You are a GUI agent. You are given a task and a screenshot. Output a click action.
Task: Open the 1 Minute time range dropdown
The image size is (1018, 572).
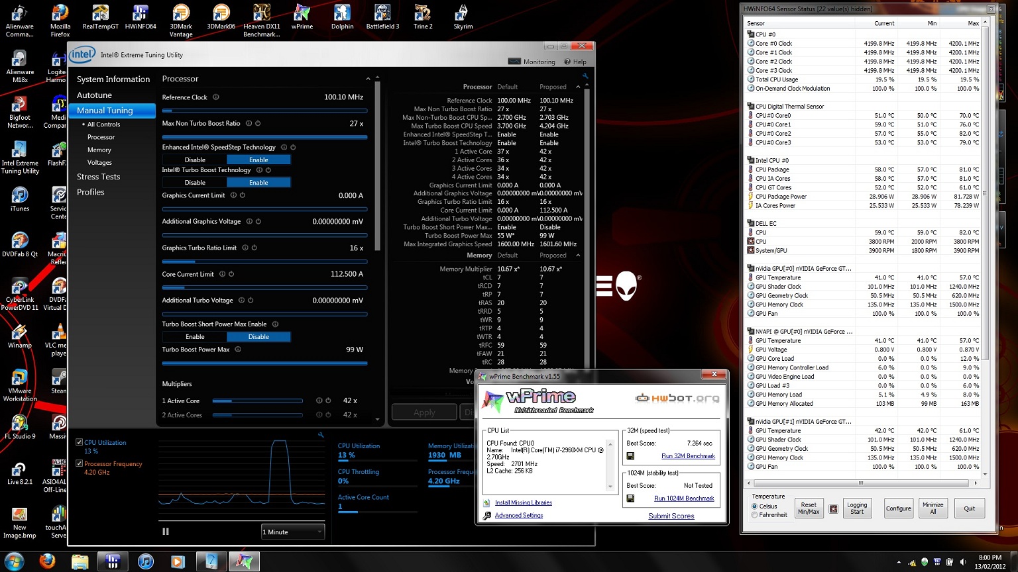click(x=293, y=532)
